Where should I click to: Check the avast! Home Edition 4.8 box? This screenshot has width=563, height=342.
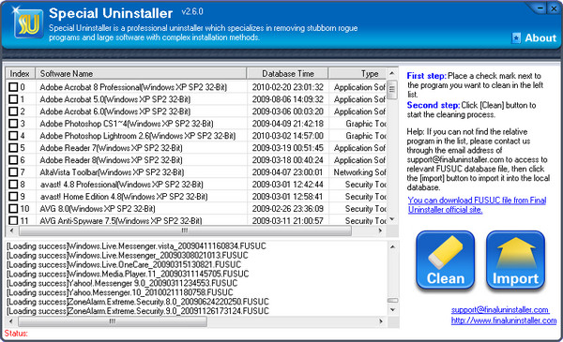13,197
